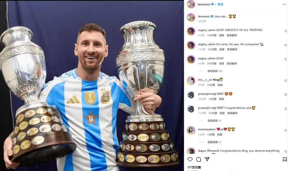
Task: Click the Messi trophies photo
Action: click(92, 85)
